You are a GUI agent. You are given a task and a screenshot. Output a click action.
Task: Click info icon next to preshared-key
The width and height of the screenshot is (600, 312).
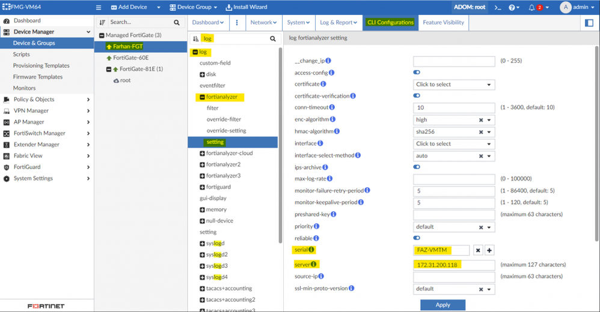(333, 214)
